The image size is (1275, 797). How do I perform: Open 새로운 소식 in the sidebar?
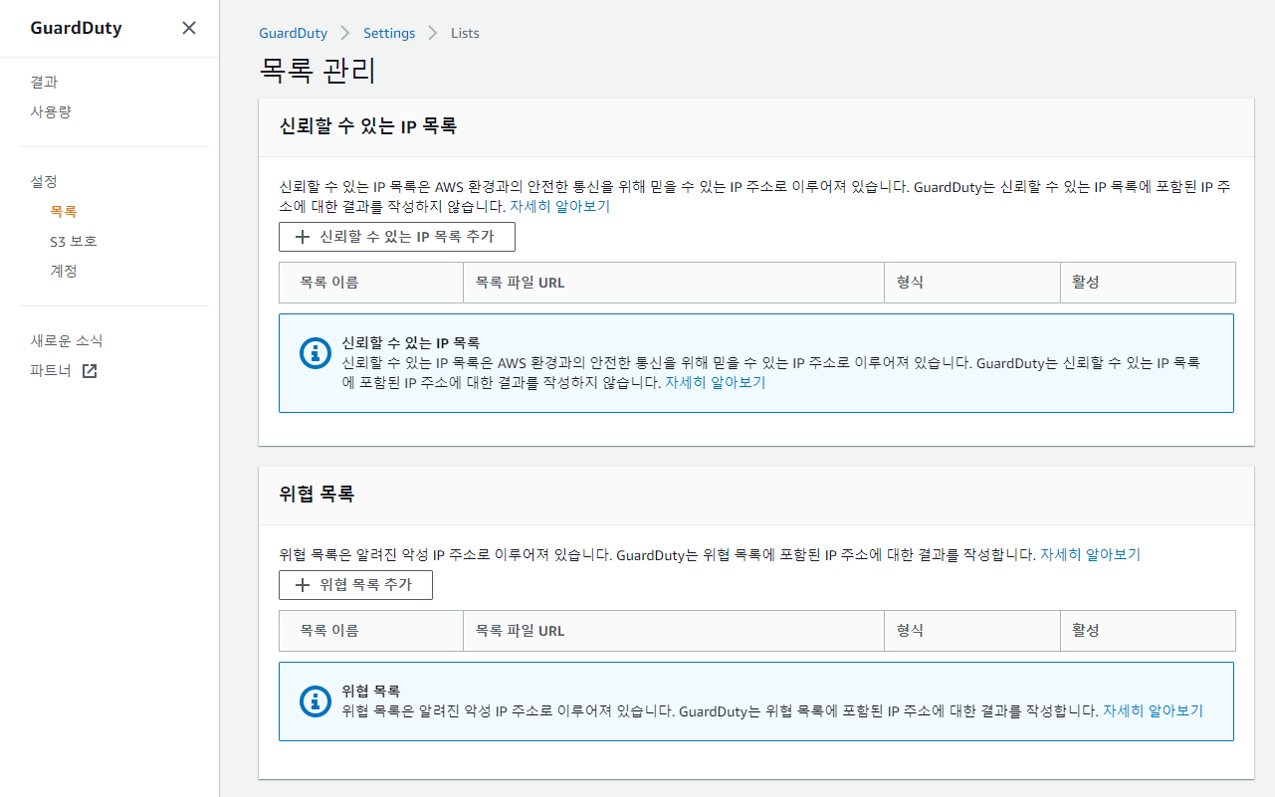coord(67,341)
